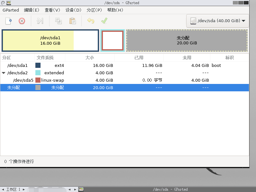Open the 帮助(H) menu

tap(115, 10)
